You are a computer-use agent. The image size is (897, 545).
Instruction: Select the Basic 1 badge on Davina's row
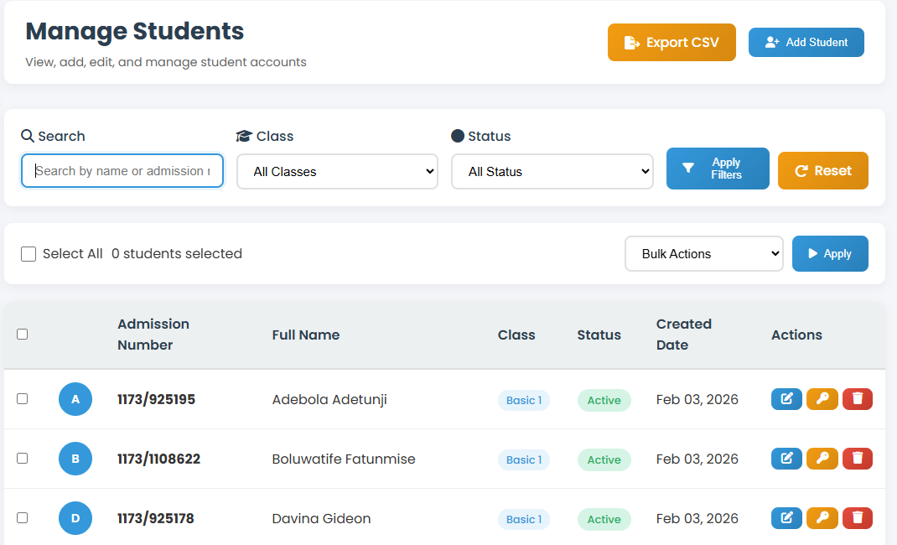tap(523, 519)
